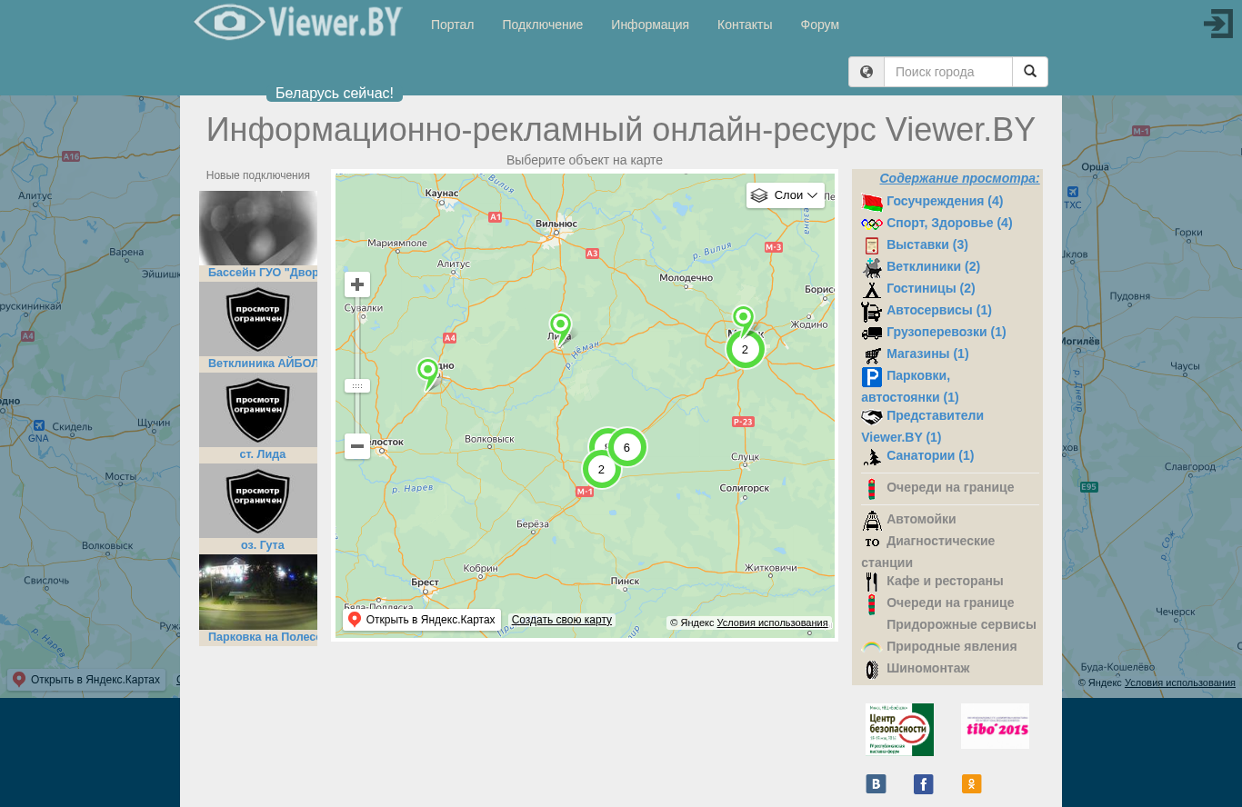Click the Olympic rings sport icon
The height and width of the screenshot is (807, 1242).
(x=872, y=224)
